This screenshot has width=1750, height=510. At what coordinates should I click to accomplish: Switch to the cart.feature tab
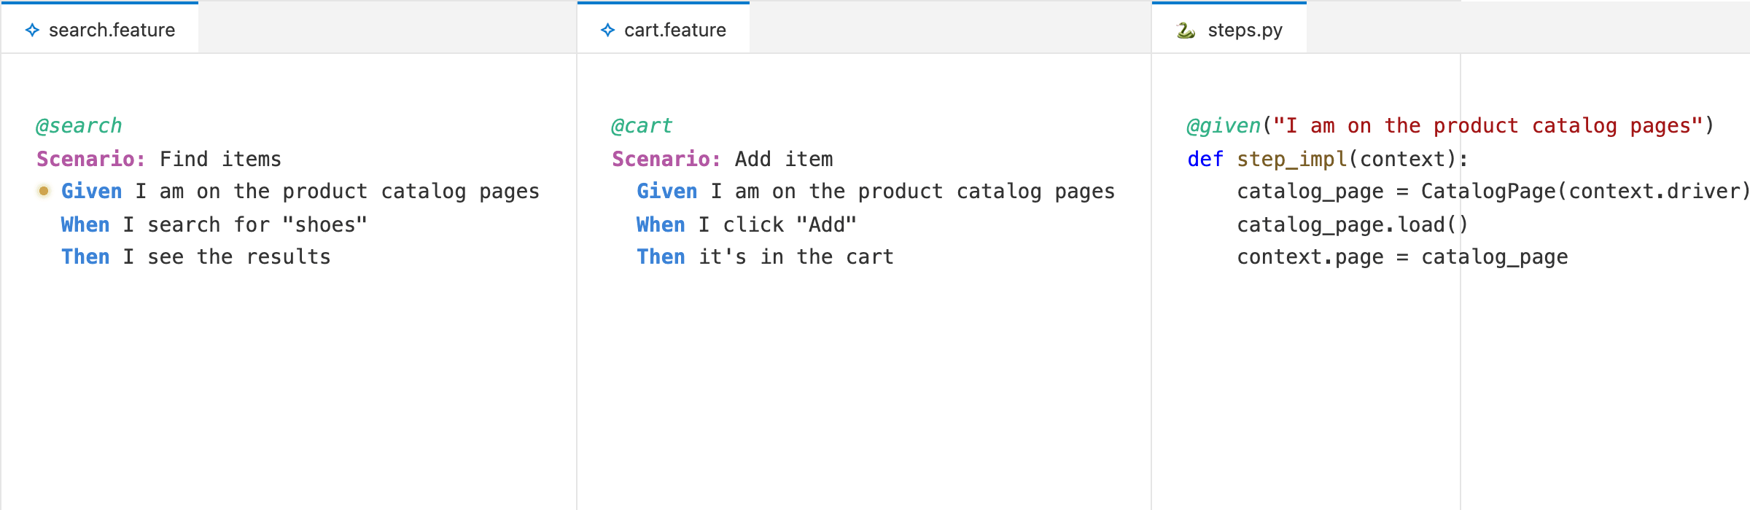[664, 28]
